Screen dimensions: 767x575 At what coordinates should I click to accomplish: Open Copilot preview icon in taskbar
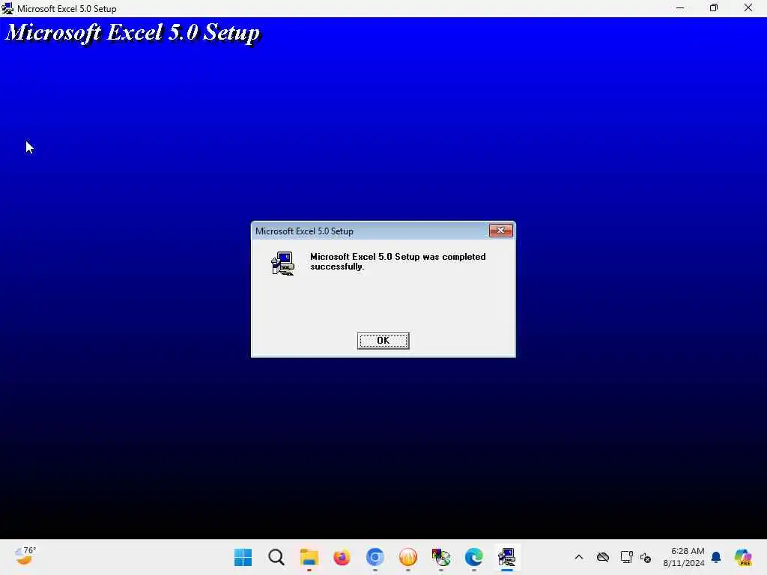coord(743,557)
